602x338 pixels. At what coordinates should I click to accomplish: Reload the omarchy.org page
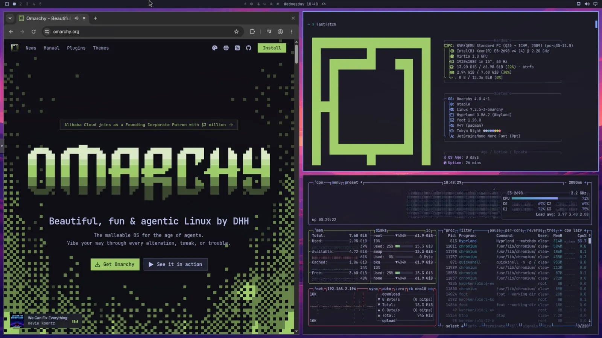33,32
